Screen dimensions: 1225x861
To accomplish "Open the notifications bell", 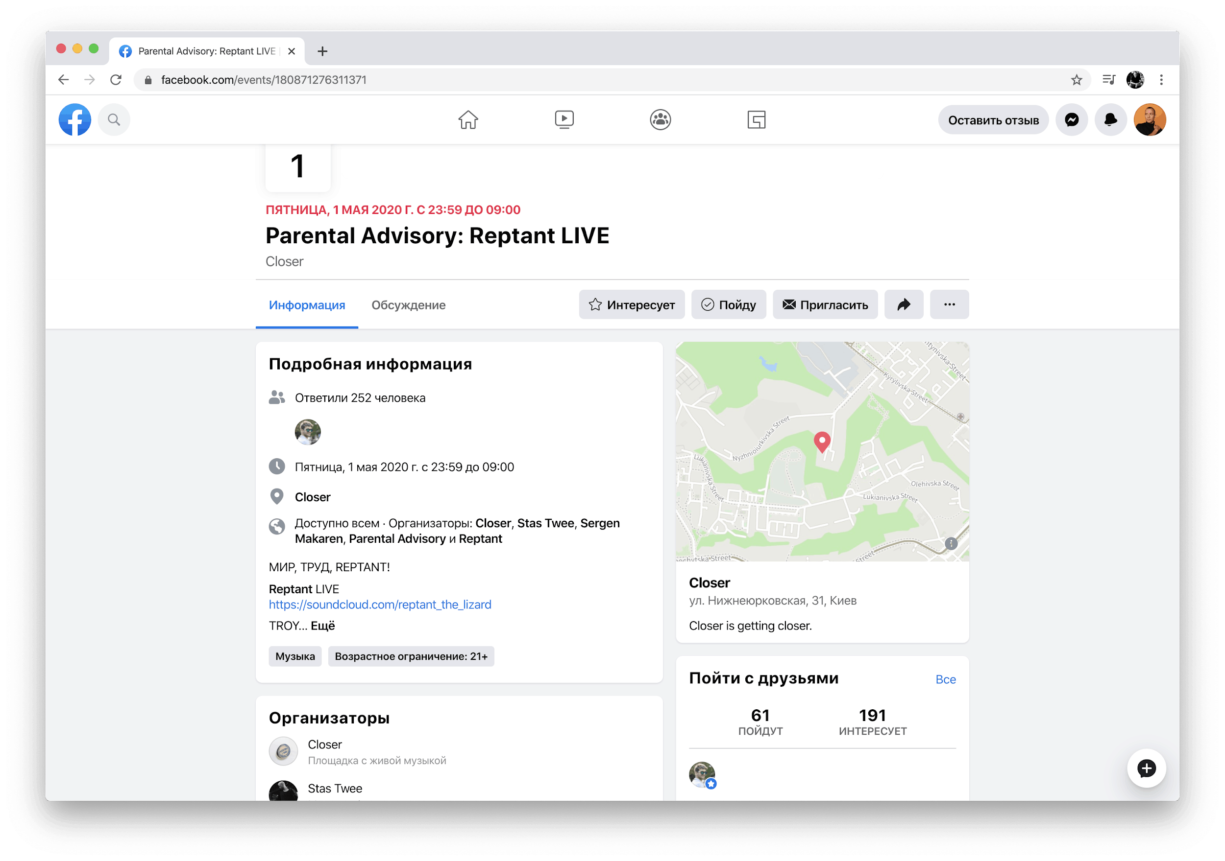I will click(1110, 120).
